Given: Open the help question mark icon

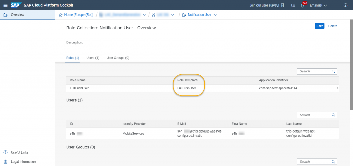Looking at the screenshot, I should click(345, 6).
